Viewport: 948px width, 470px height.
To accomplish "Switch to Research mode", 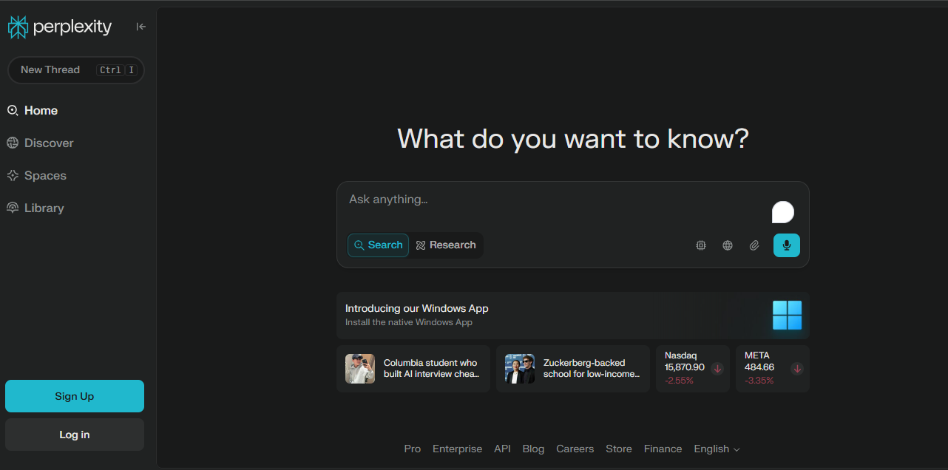I will point(446,245).
